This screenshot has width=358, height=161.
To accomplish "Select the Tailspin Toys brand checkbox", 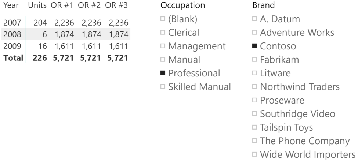I will pos(254,127).
